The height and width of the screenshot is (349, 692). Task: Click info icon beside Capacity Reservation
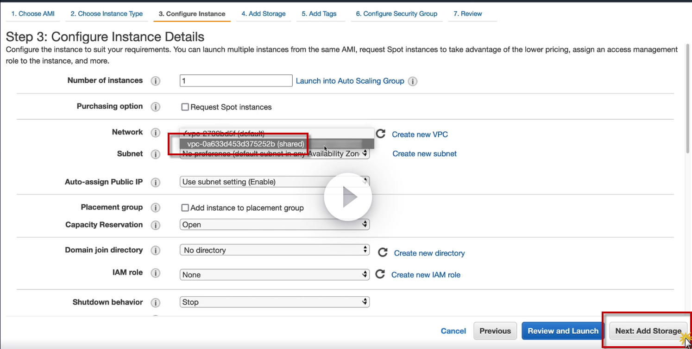point(156,225)
